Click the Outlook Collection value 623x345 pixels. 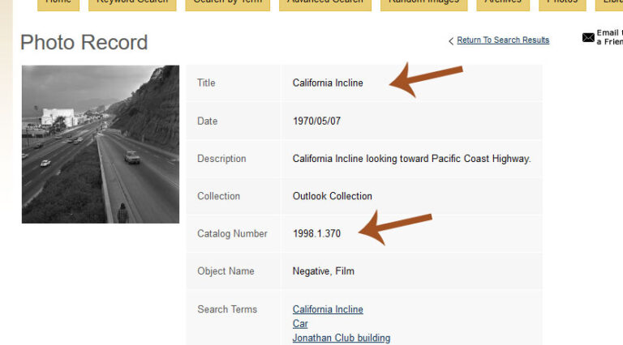click(332, 196)
